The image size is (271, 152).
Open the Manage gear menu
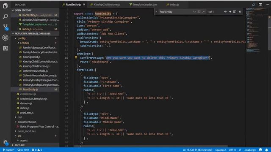click(x=6, y=142)
